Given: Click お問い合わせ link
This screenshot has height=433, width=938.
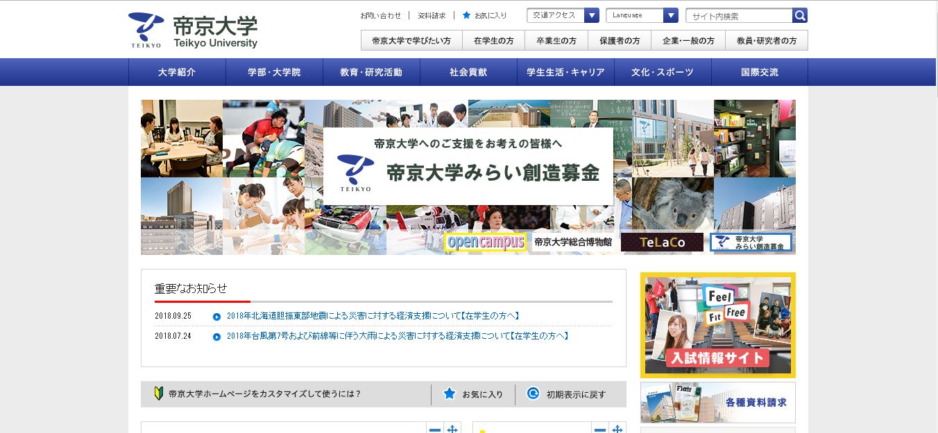Looking at the screenshot, I should pos(380,15).
